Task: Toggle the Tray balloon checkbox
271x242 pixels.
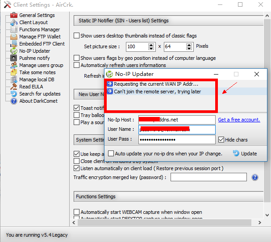Action: coord(76,115)
